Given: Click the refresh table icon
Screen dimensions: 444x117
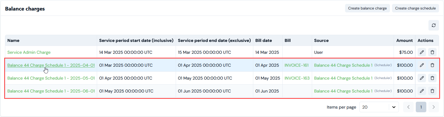Looking at the screenshot, I should coord(433,25).
